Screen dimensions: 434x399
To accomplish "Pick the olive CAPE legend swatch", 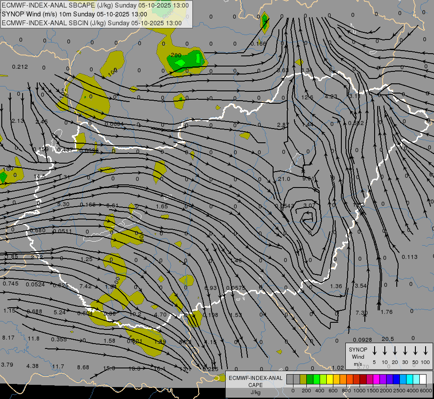I will 303,379.
